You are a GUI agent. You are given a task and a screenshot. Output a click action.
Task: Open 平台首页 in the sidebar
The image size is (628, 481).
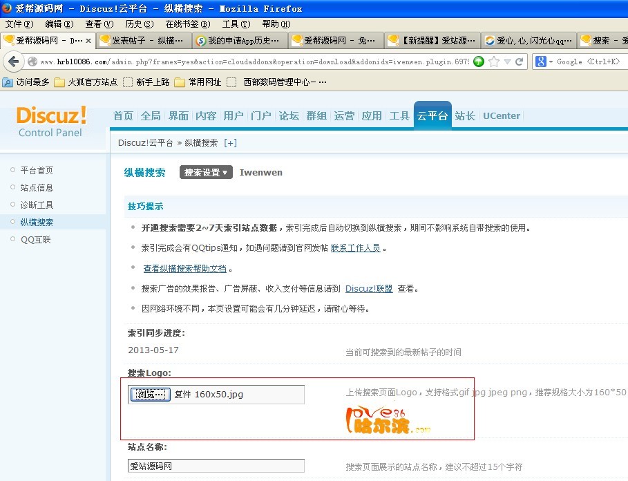(x=37, y=170)
